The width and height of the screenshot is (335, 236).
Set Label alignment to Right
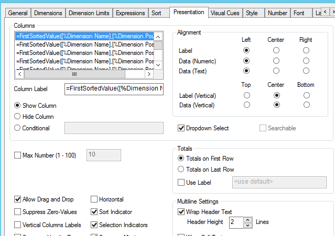tap(306, 50)
